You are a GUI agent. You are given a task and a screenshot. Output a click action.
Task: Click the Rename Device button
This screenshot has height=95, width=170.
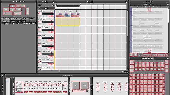coord(16,18)
